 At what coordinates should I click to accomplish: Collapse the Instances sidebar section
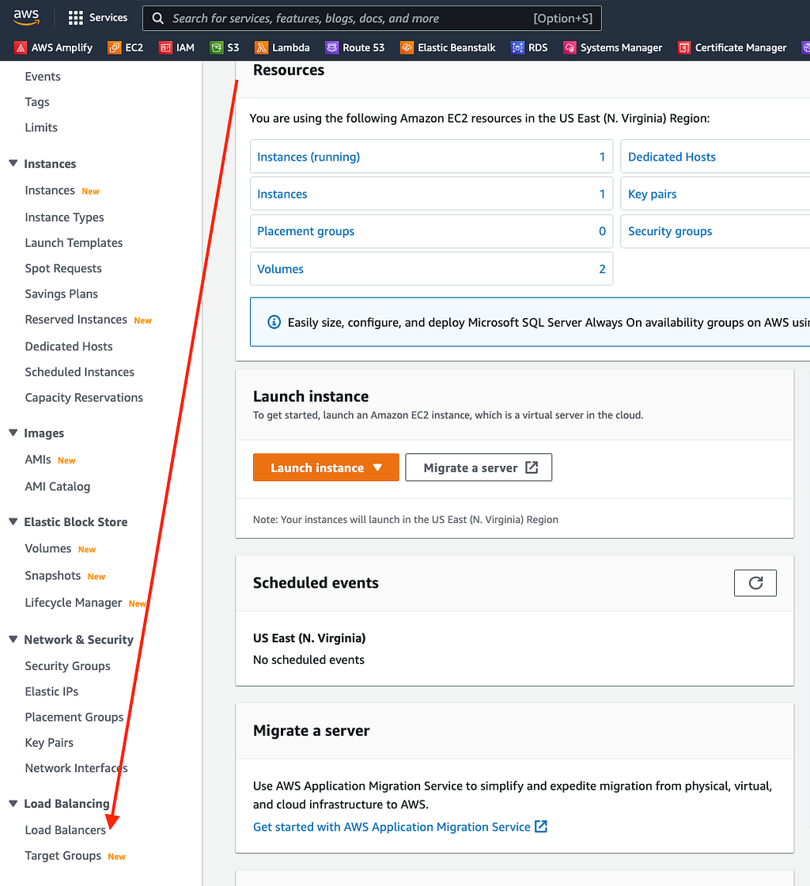pos(11,164)
